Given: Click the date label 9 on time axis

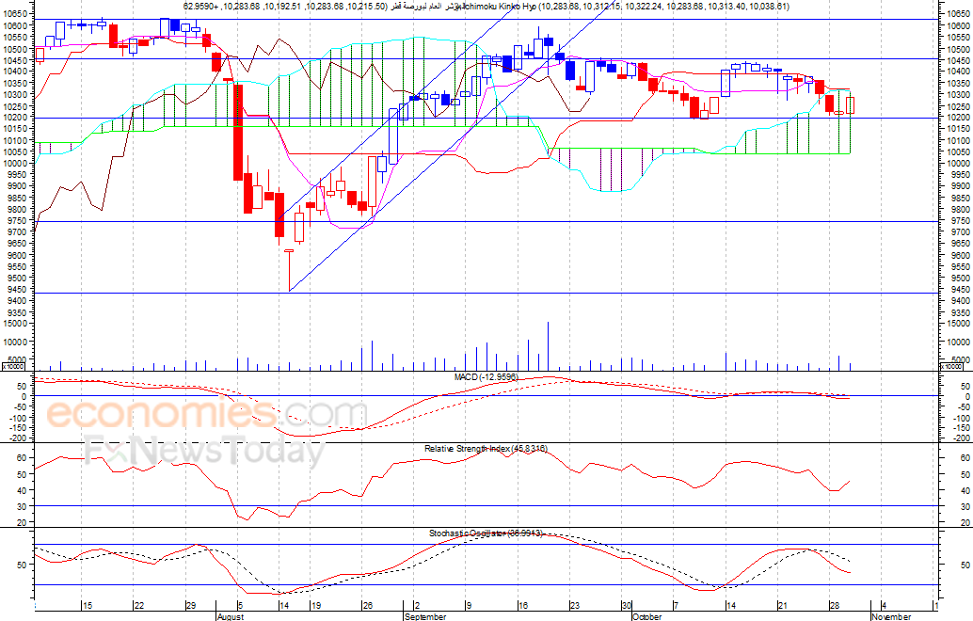Looking at the screenshot, I should click(x=469, y=606).
